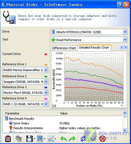Click the green forward arrow
This screenshot has width=131, height=144.
click(72, 139)
